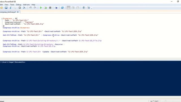Click 'Get-ChildItem' on the Existing-Directory line
The height and width of the screenshot is (102, 181).
10,44
